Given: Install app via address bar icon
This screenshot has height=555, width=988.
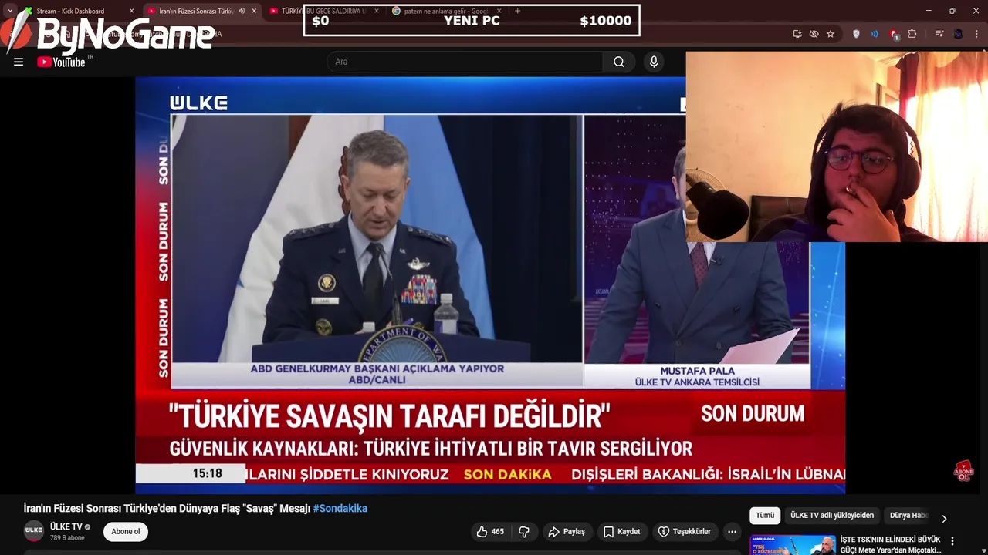Looking at the screenshot, I should [797, 34].
